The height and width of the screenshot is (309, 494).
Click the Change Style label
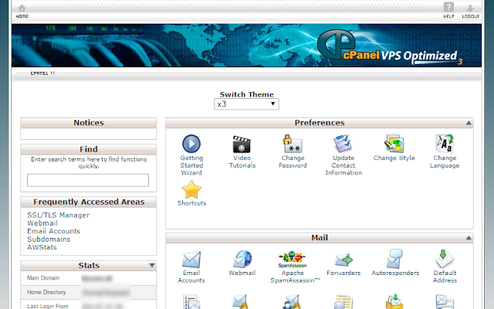(394, 158)
